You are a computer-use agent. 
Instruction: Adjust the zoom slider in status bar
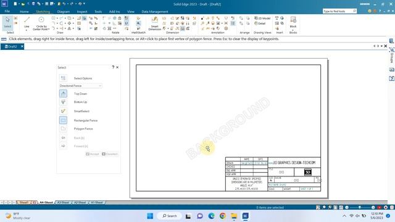coord(360,207)
